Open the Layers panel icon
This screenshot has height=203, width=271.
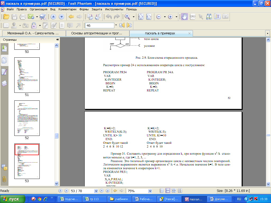(x=4, y=83)
